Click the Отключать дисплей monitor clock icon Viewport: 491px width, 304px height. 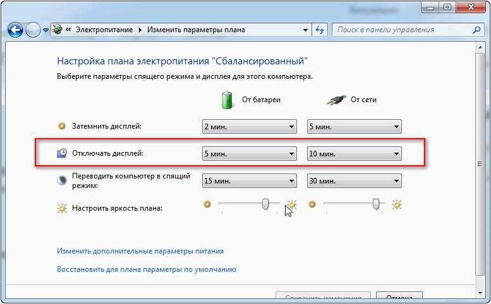point(62,153)
